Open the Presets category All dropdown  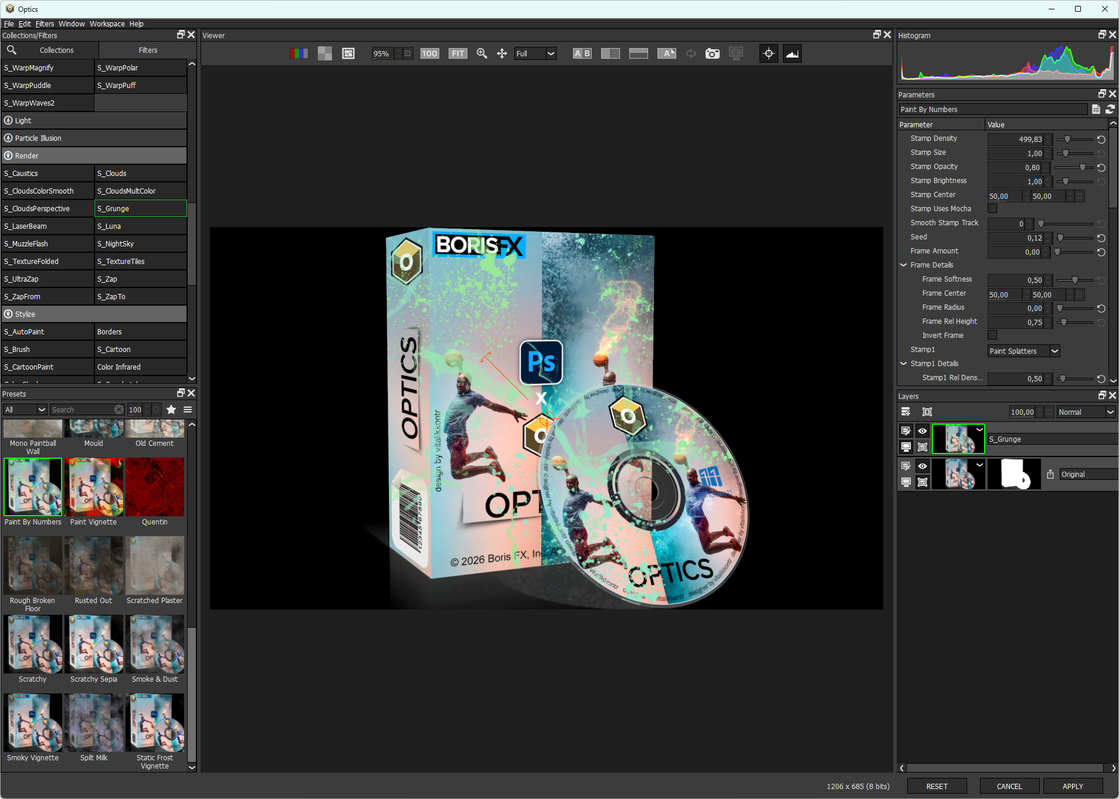[25, 409]
